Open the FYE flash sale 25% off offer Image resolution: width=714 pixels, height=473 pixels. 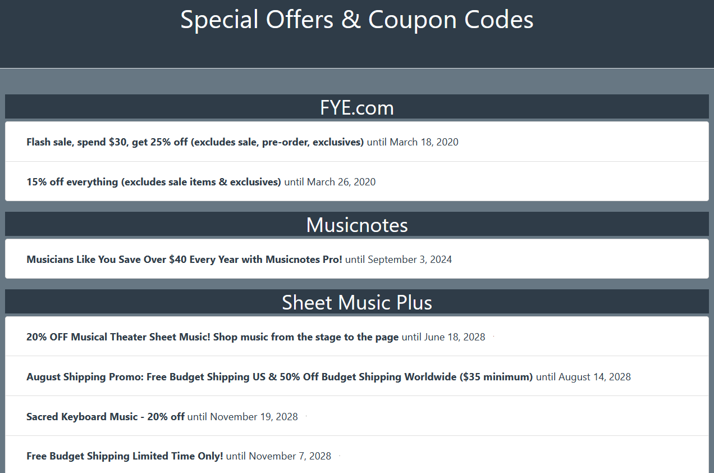(195, 142)
